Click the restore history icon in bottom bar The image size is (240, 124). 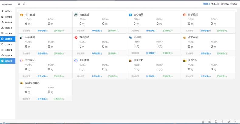coord(210,122)
